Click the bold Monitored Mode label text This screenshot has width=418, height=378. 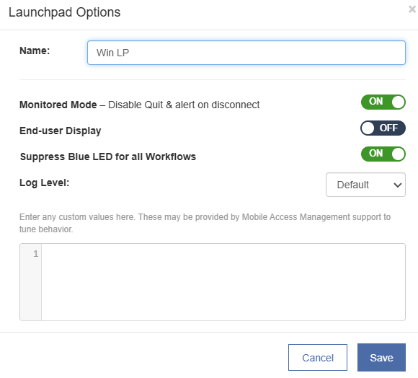[x=58, y=105]
